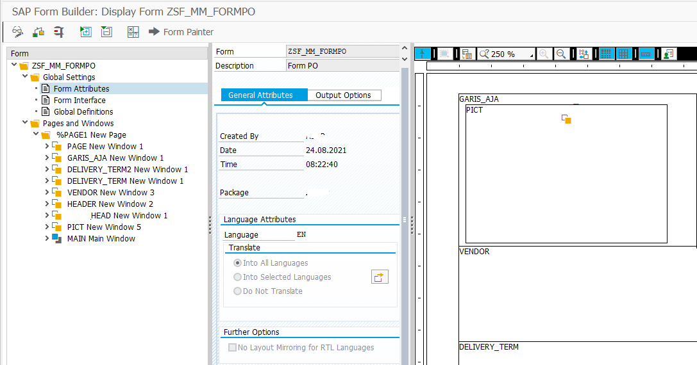
Task: Open Global Definitions in the tree
Action: (83, 112)
